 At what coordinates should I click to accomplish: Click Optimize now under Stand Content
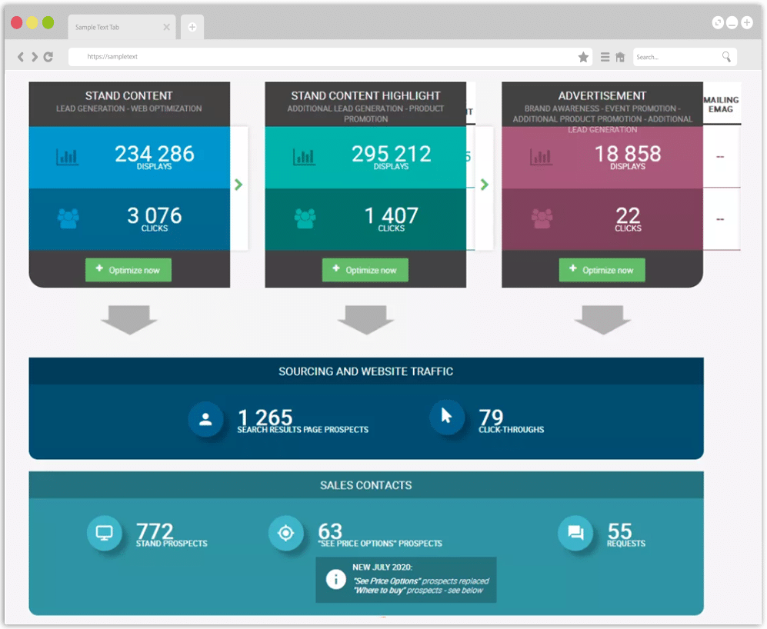pyautogui.click(x=128, y=270)
